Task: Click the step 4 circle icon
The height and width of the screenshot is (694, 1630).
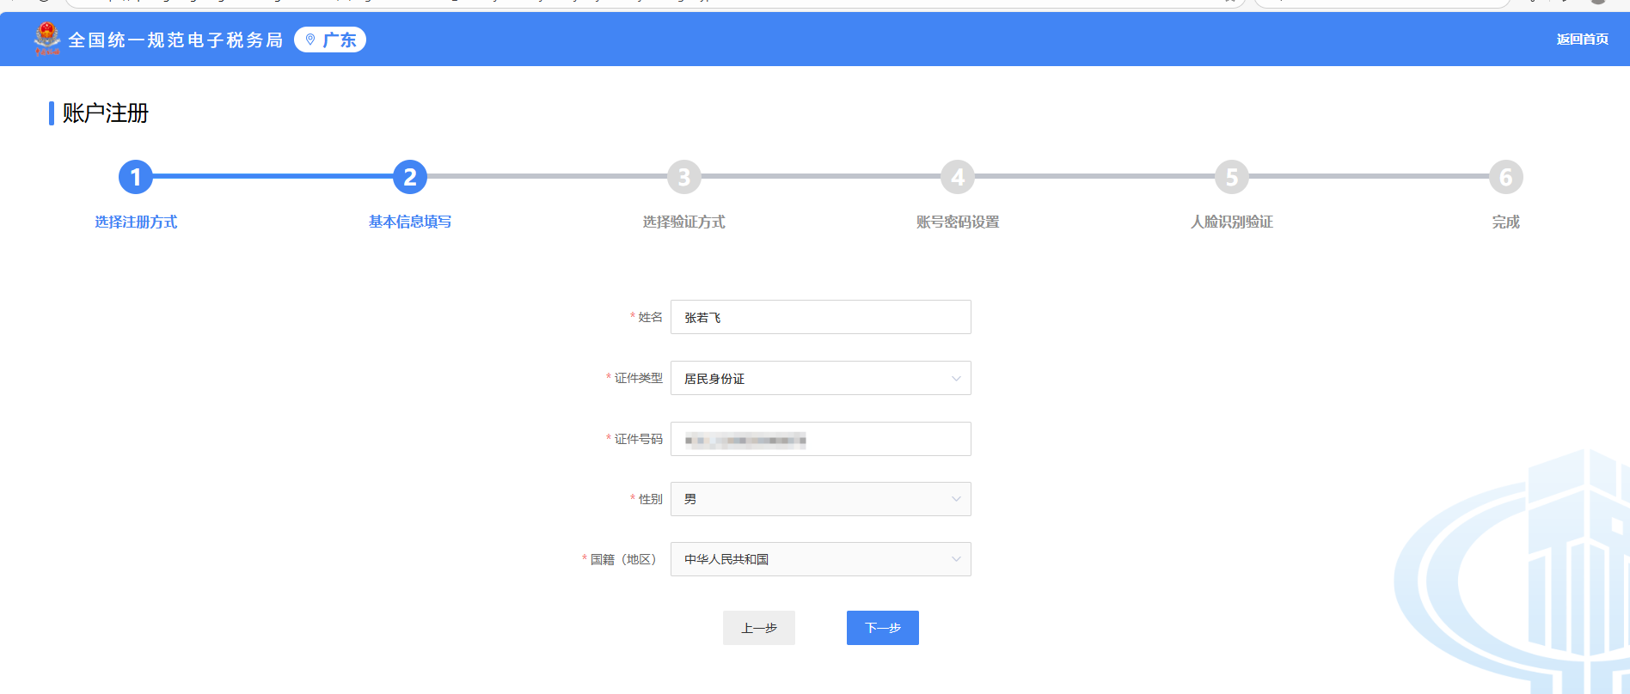Action: coord(958,177)
